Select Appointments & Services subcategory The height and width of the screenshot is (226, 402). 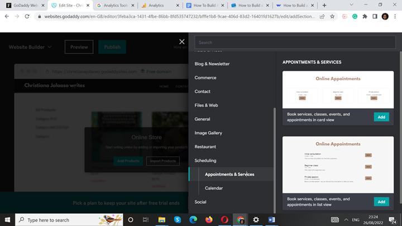(229, 175)
